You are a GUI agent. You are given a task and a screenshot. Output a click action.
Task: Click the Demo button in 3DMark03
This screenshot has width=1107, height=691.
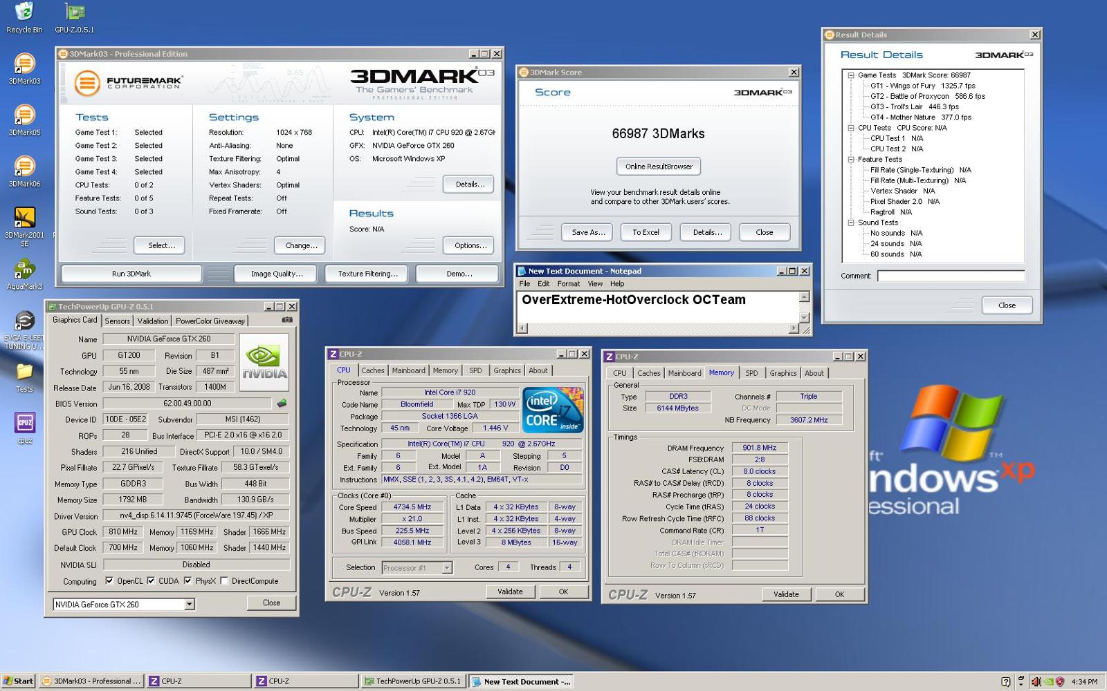click(457, 274)
